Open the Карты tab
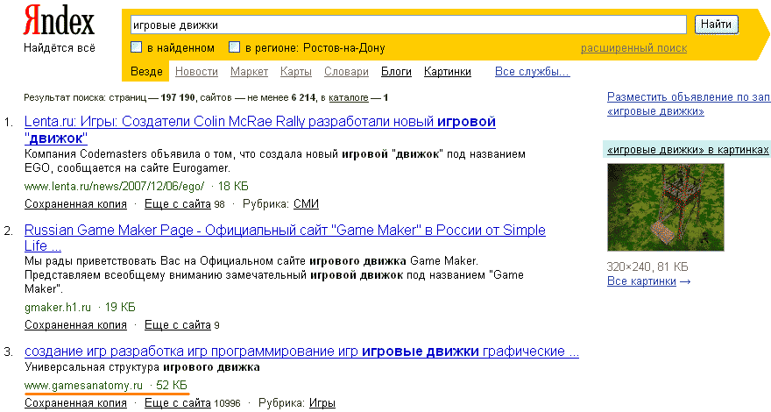 point(296,72)
